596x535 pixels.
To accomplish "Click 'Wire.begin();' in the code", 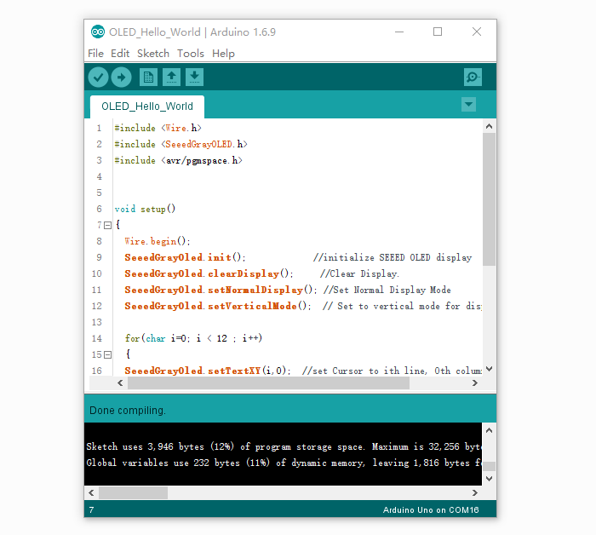I will (x=158, y=241).
